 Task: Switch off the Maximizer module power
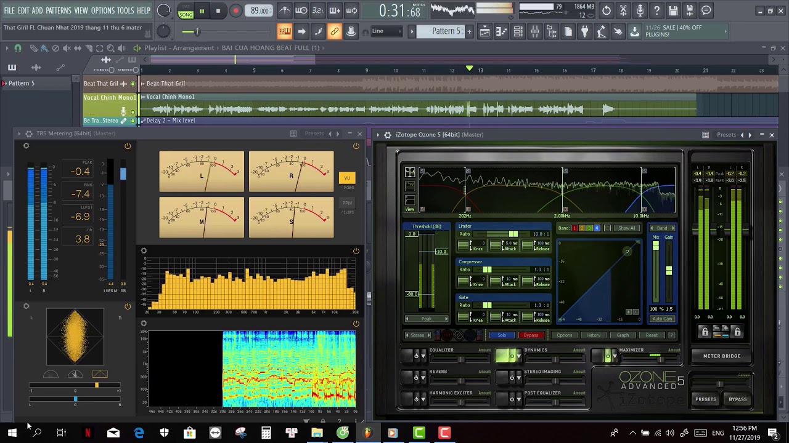click(608, 356)
